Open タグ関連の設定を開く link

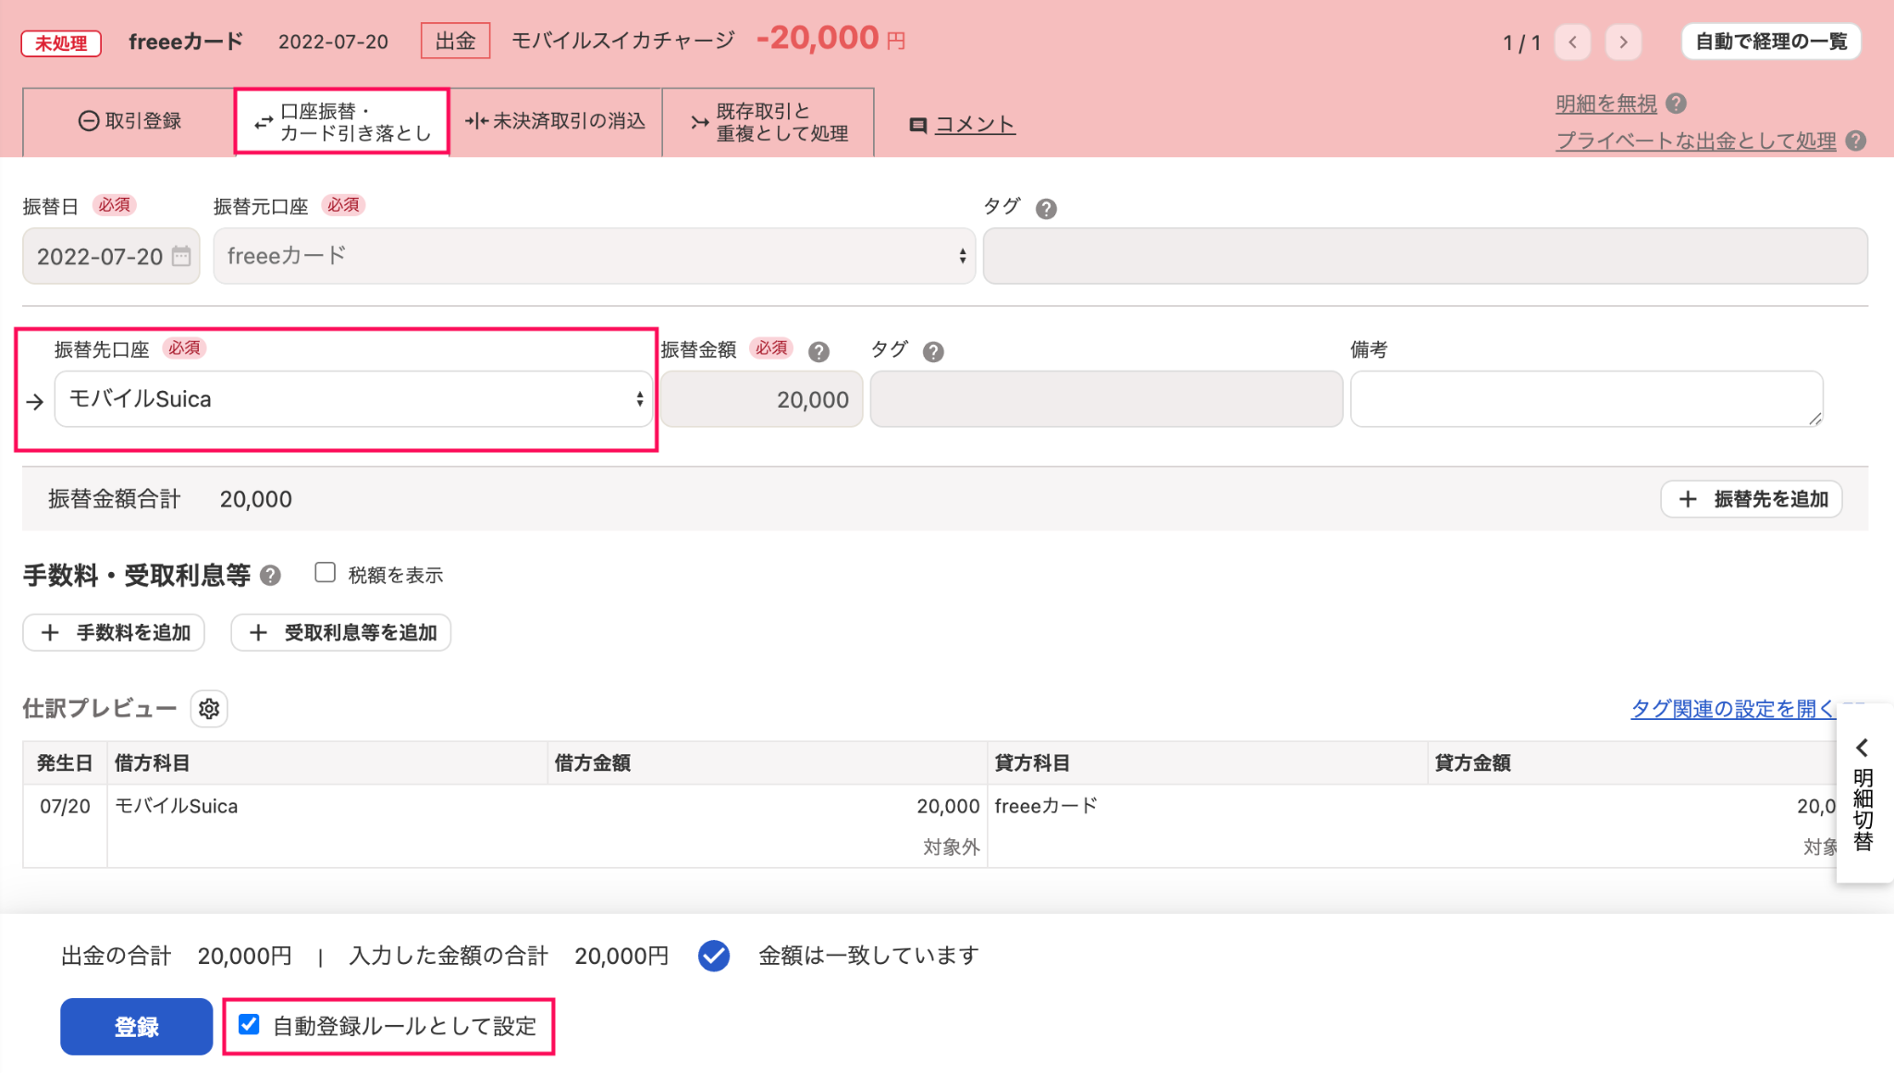[1732, 709]
